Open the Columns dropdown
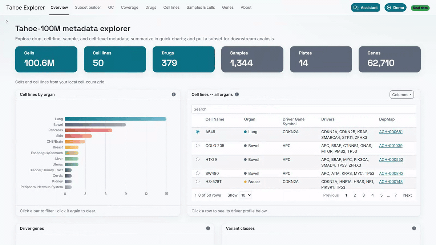The width and height of the screenshot is (436, 245). pyautogui.click(x=401, y=95)
